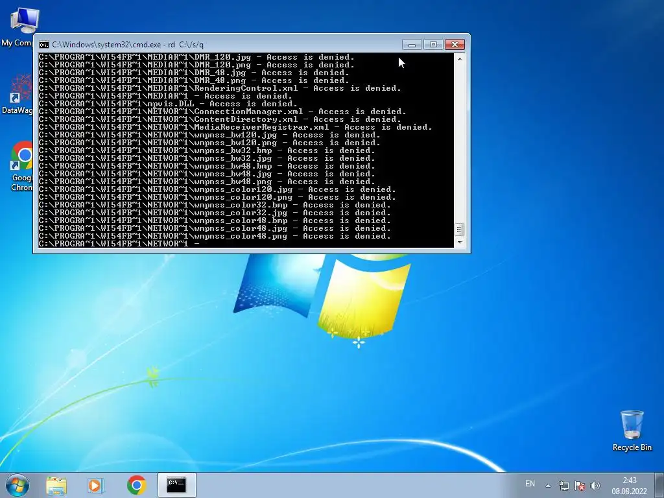Close the cmd.exe window
The width and height of the screenshot is (664, 498).
(455, 45)
